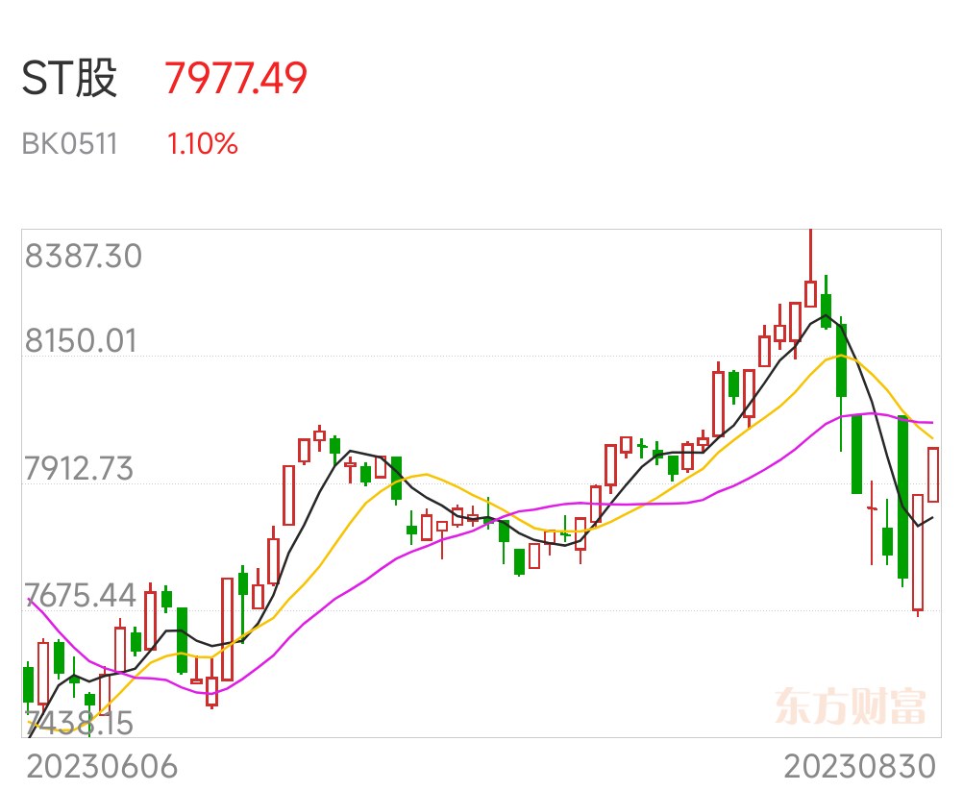963x791 pixels.
Task: Click the 8387.30 price axis label
Action: point(84,256)
